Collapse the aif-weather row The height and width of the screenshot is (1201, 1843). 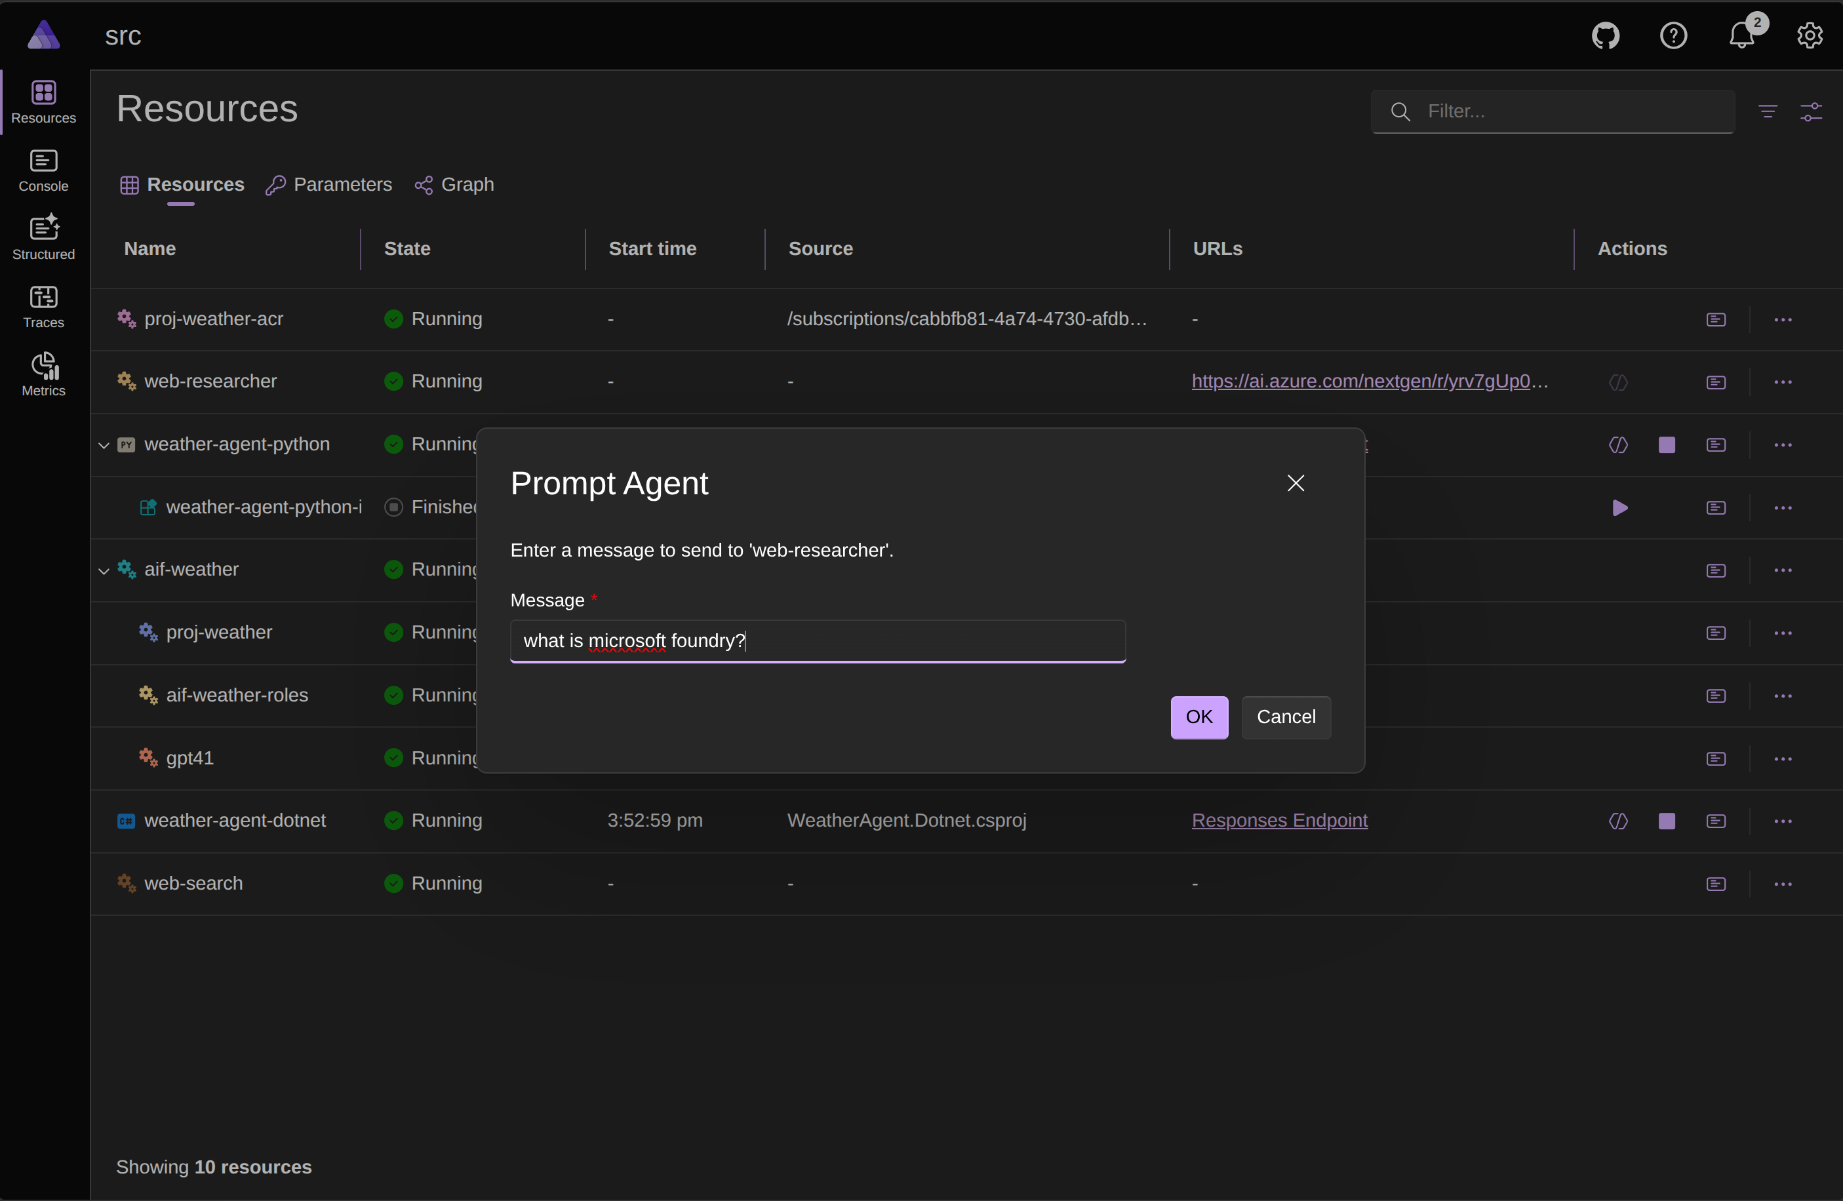click(x=104, y=571)
